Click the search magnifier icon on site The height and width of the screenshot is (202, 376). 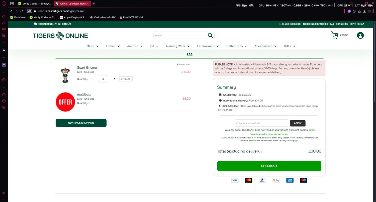210,35
